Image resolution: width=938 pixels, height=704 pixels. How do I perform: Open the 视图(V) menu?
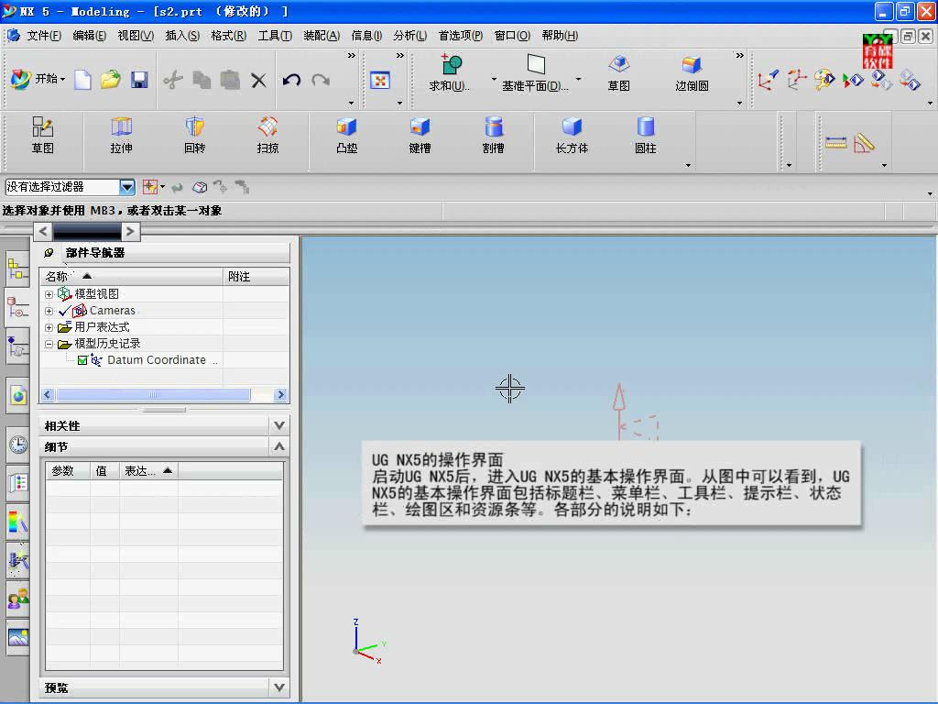[x=136, y=36]
